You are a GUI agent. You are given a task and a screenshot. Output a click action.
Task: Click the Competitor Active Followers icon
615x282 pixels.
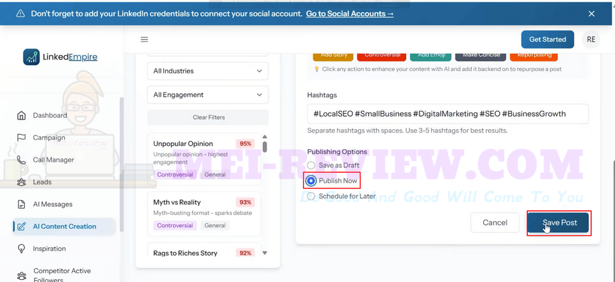[x=22, y=276]
